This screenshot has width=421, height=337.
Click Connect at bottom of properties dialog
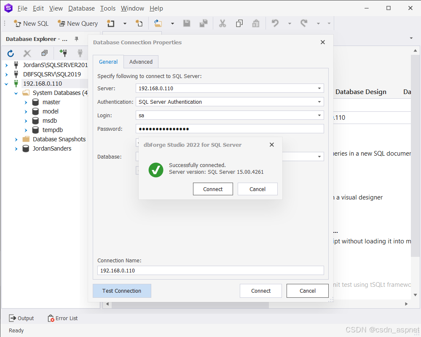(261, 291)
